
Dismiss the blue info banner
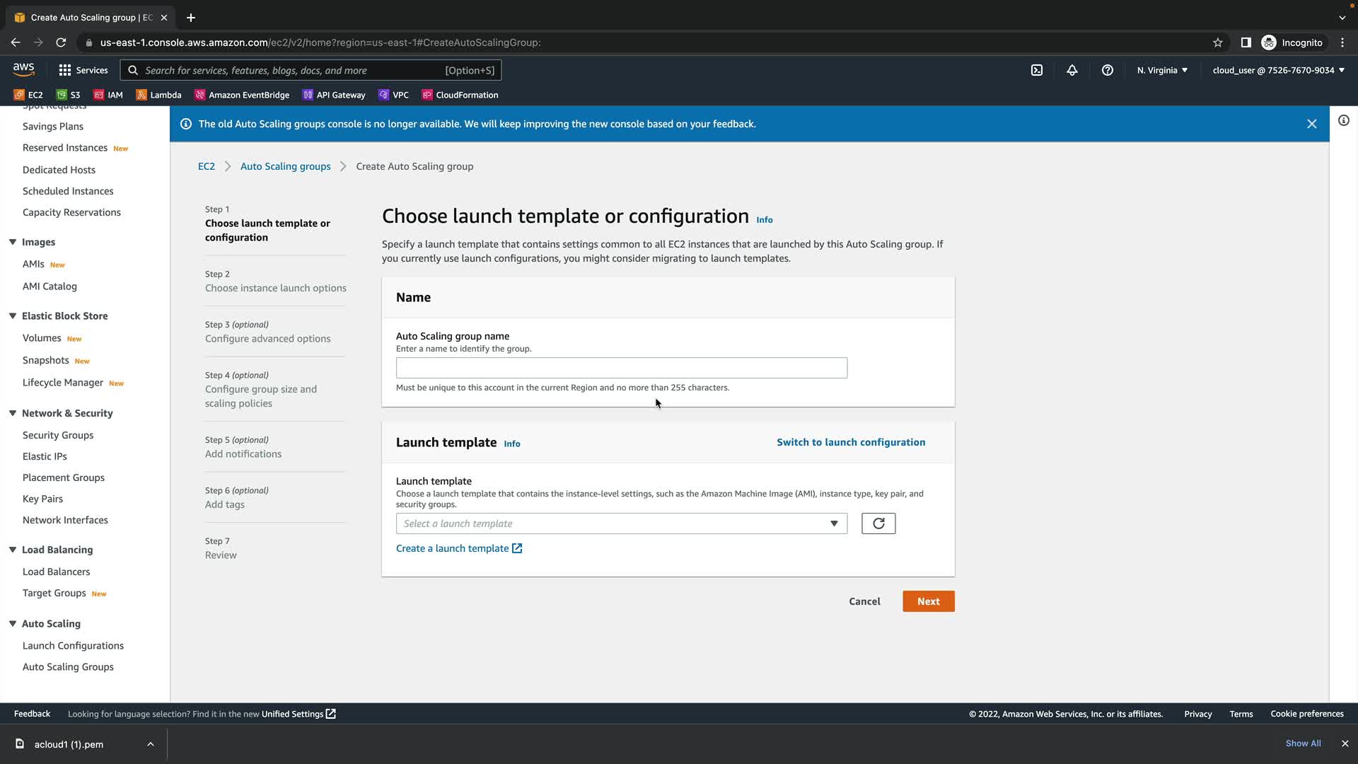pyautogui.click(x=1311, y=124)
